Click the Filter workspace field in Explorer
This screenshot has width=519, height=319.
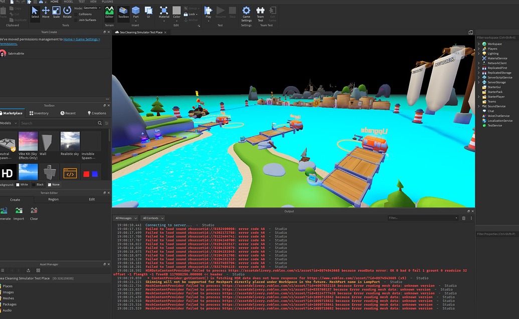496,38
